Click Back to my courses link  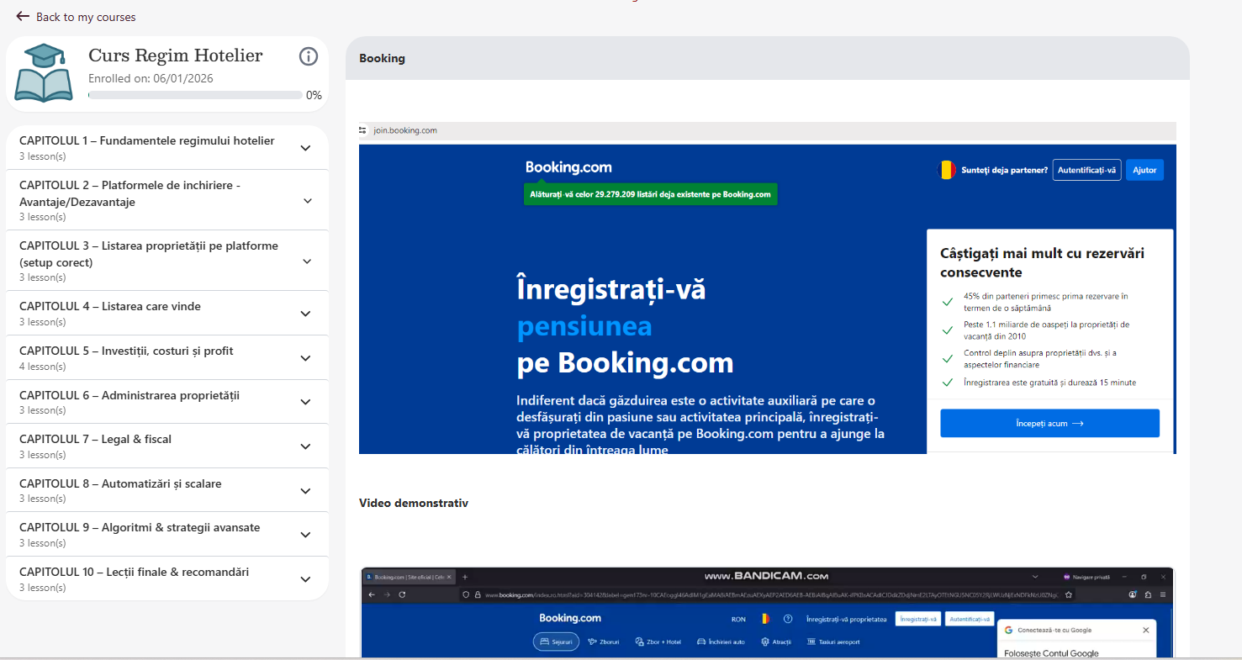pyautogui.click(x=85, y=17)
